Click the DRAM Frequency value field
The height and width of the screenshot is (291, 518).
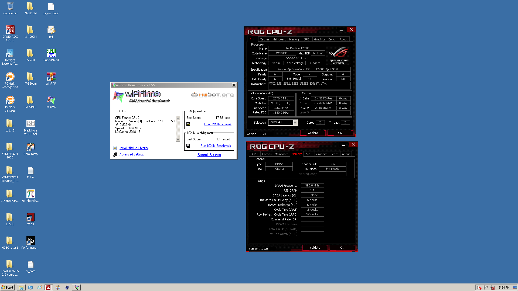pos(312,186)
